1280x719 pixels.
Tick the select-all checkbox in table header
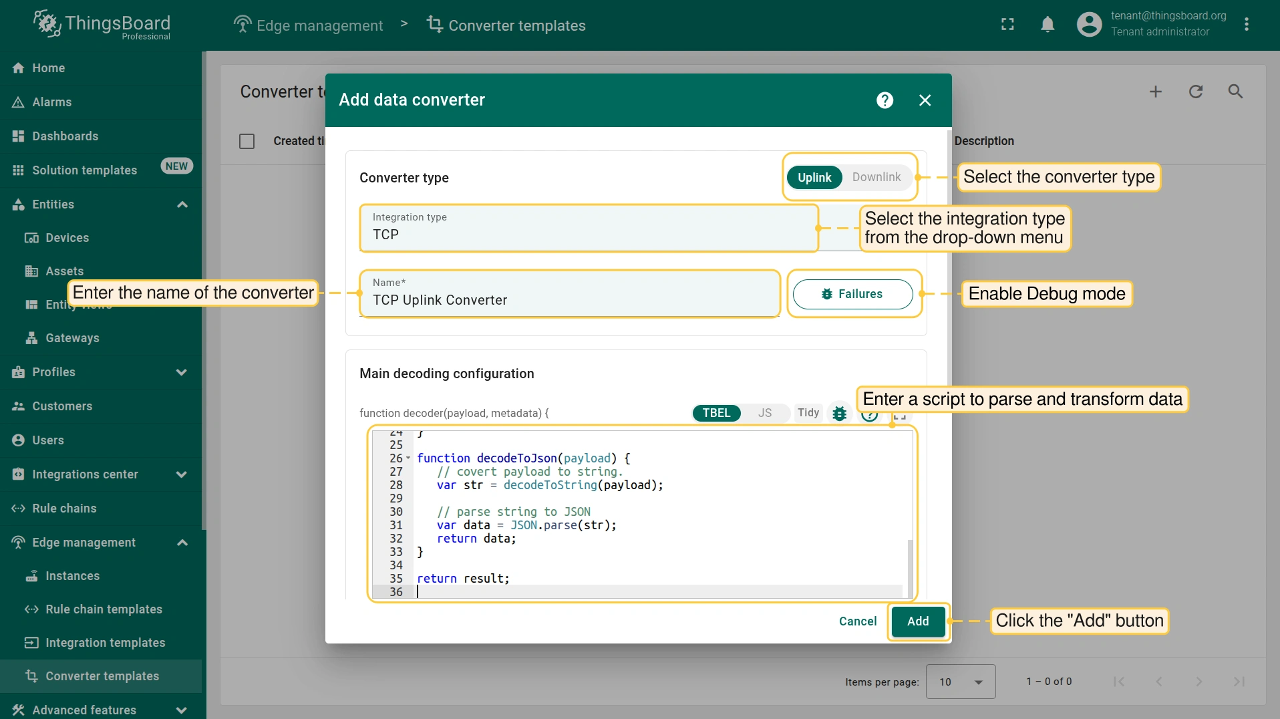(x=247, y=141)
